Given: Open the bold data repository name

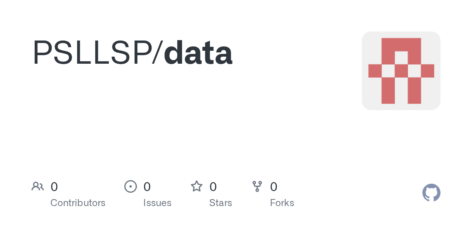Looking at the screenshot, I should (198, 53).
